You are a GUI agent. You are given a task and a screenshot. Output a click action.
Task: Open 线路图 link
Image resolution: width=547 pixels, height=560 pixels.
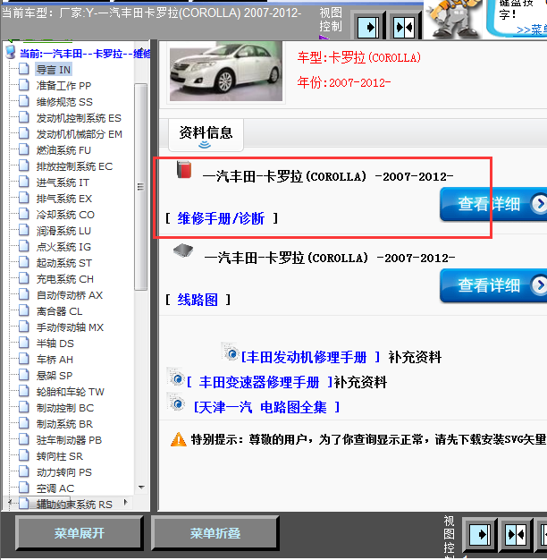point(198,300)
